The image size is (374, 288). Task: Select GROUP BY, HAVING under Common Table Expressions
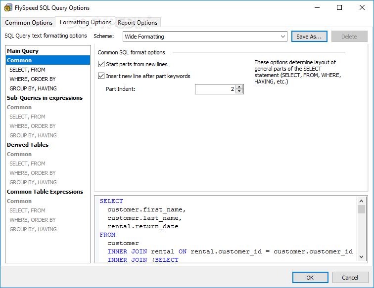pyautogui.click(x=48, y=229)
